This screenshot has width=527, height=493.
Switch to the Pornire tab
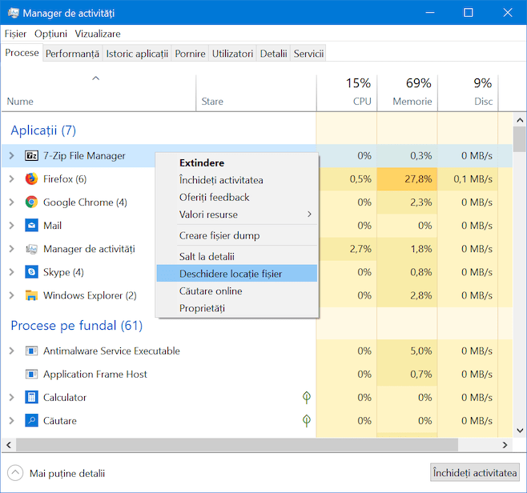191,54
